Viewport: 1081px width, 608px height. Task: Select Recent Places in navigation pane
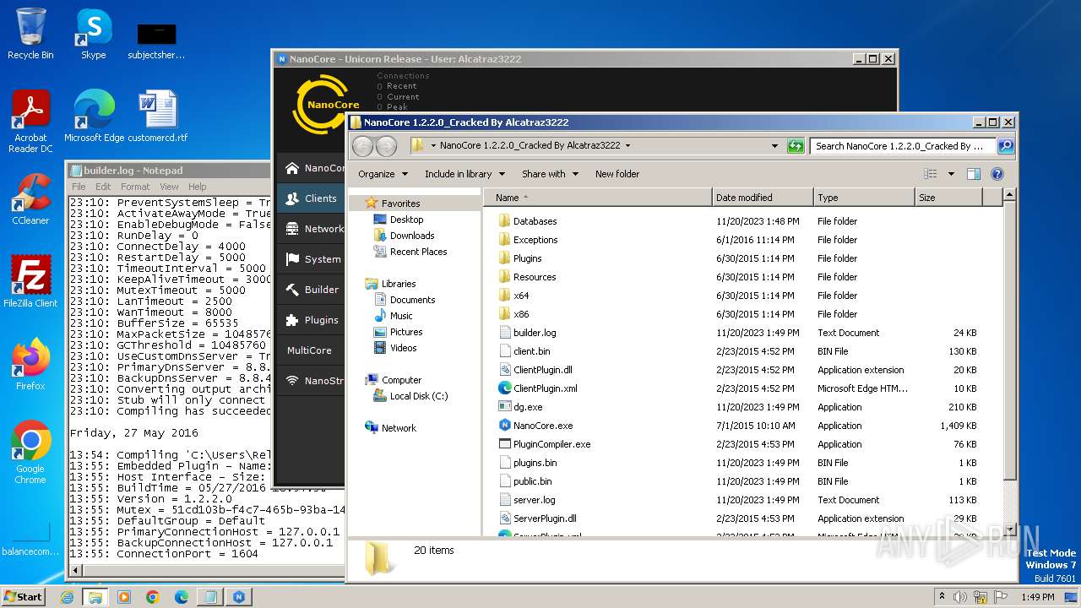coord(418,252)
